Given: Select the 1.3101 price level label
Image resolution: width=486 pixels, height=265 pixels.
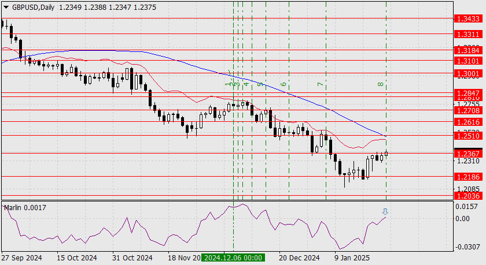Looking at the screenshot, I should point(468,61).
